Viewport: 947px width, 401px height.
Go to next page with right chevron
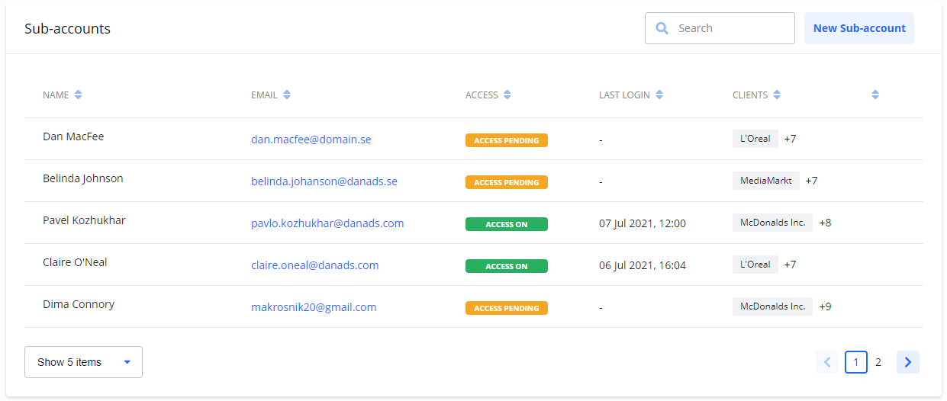coord(907,362)
